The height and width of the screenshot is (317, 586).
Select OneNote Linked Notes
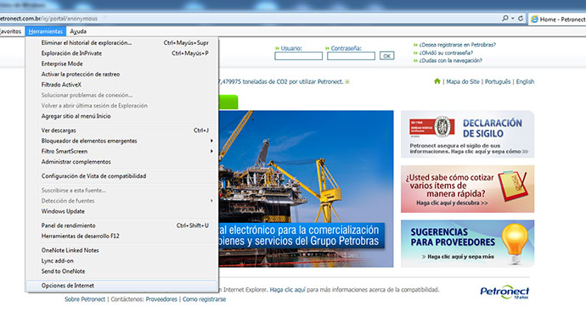[x=121, y=250]
